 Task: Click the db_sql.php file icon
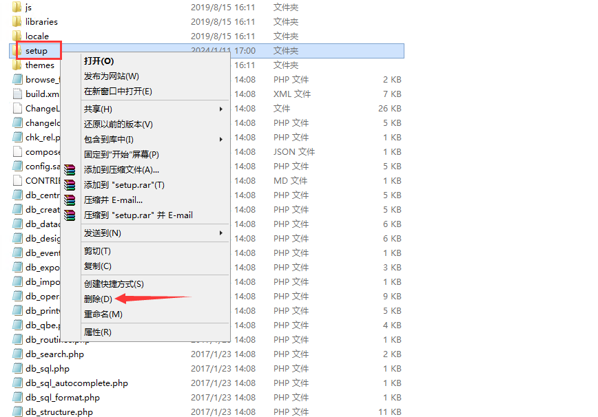(x=18, y=368)
